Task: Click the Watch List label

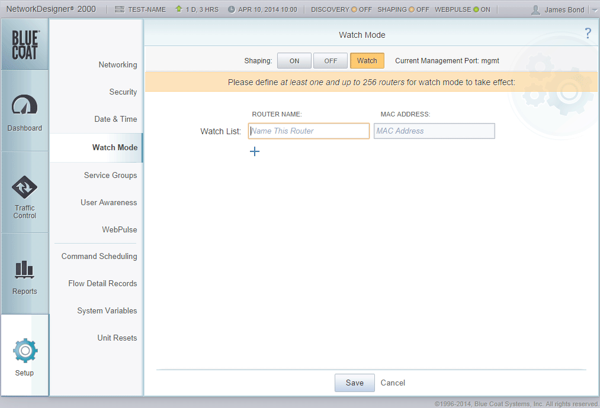Action: 220,131
